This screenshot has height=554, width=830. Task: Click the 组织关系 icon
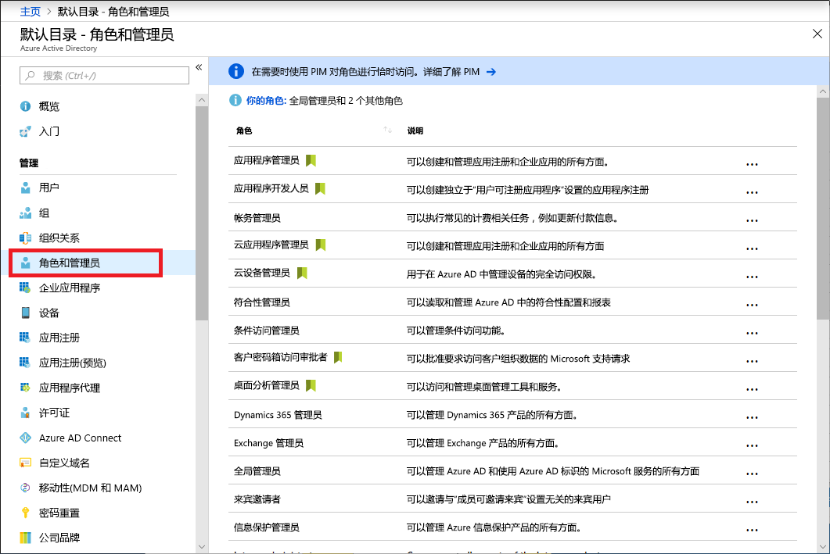coord(25,238)
